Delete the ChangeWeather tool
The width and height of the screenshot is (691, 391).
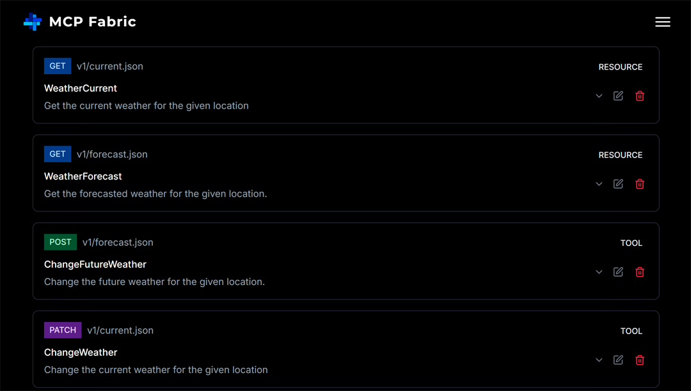pos(640,360)
